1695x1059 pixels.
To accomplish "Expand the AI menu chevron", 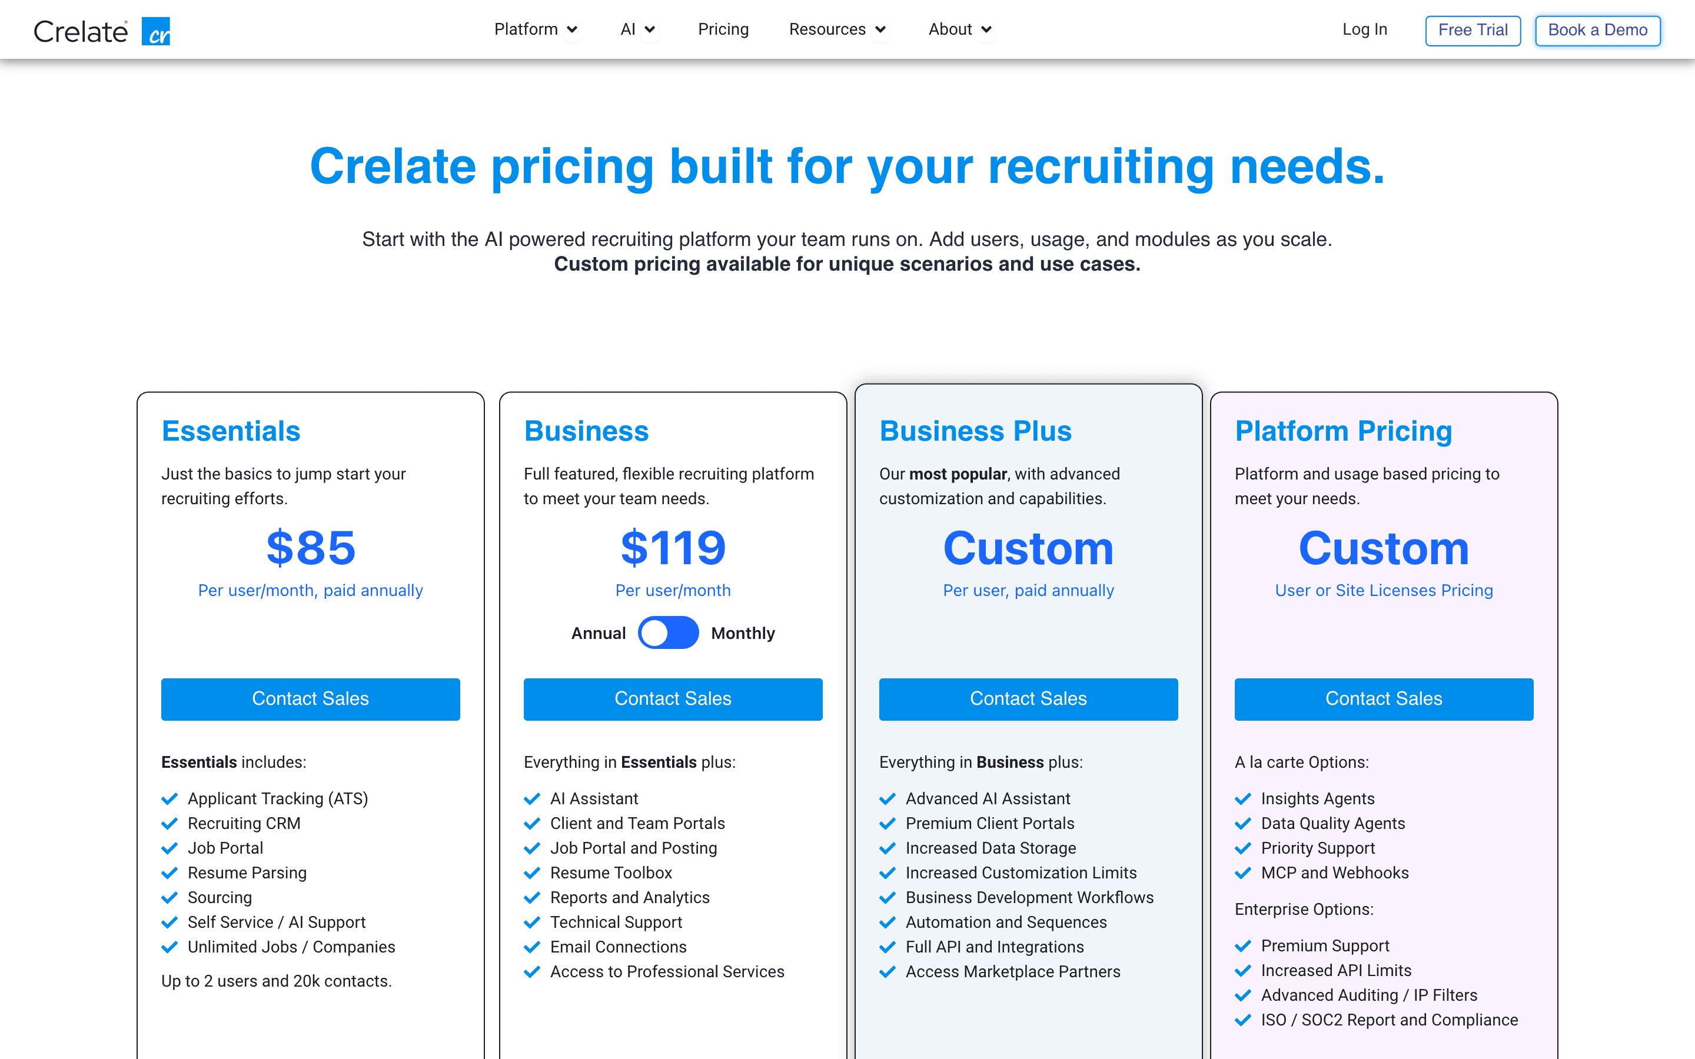I will coord(649,29).
